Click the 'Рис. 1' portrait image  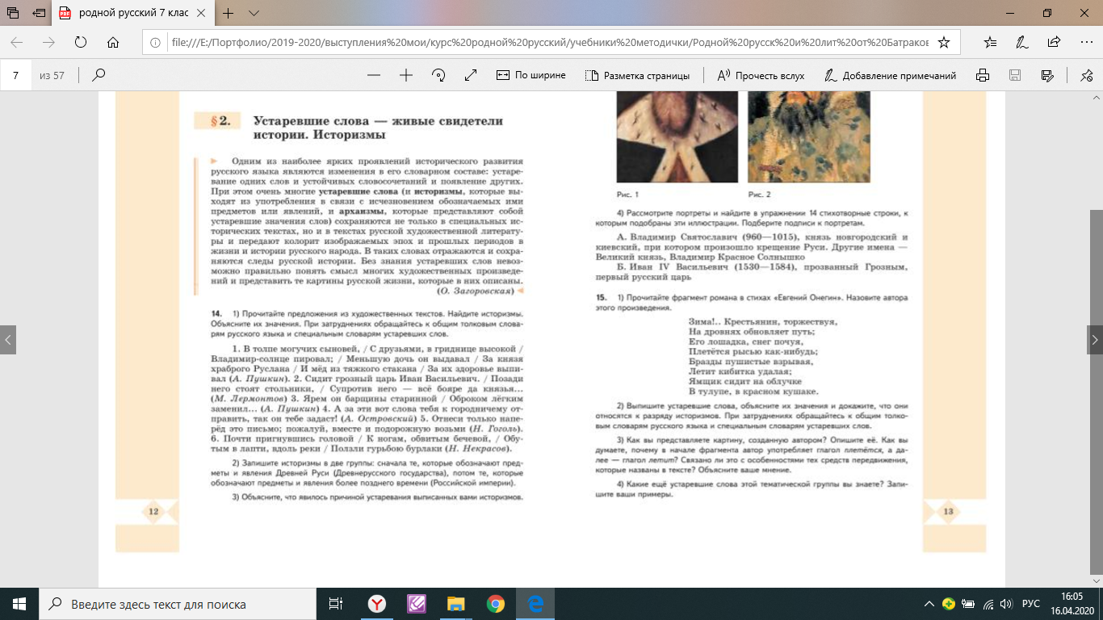tap(677, 137)
